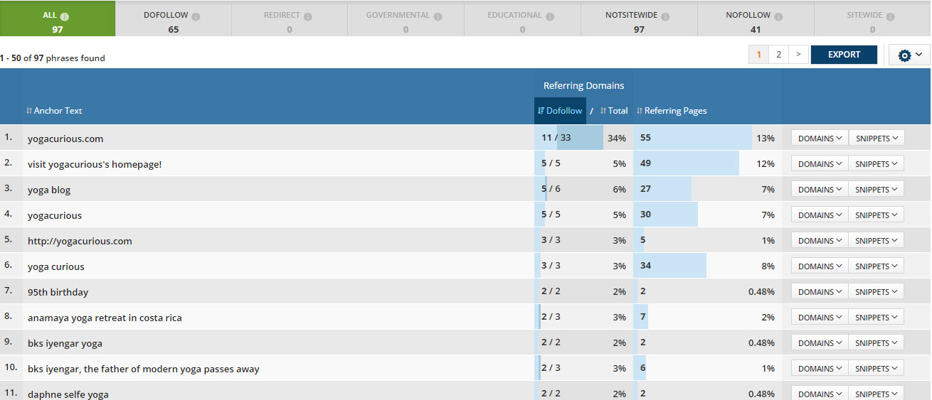Open SNIPPETS dropdown for 95th birthday row

[x=876, y=291]
